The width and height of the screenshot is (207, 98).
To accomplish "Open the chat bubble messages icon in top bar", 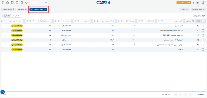I will click(17, 2).
